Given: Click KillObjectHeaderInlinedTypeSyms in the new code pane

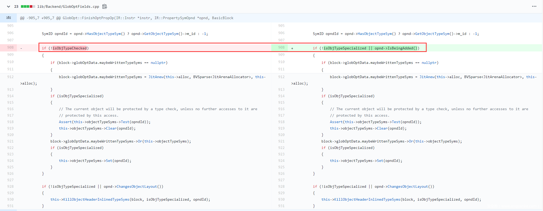Looking at the screenshot, I should point(367,199).
